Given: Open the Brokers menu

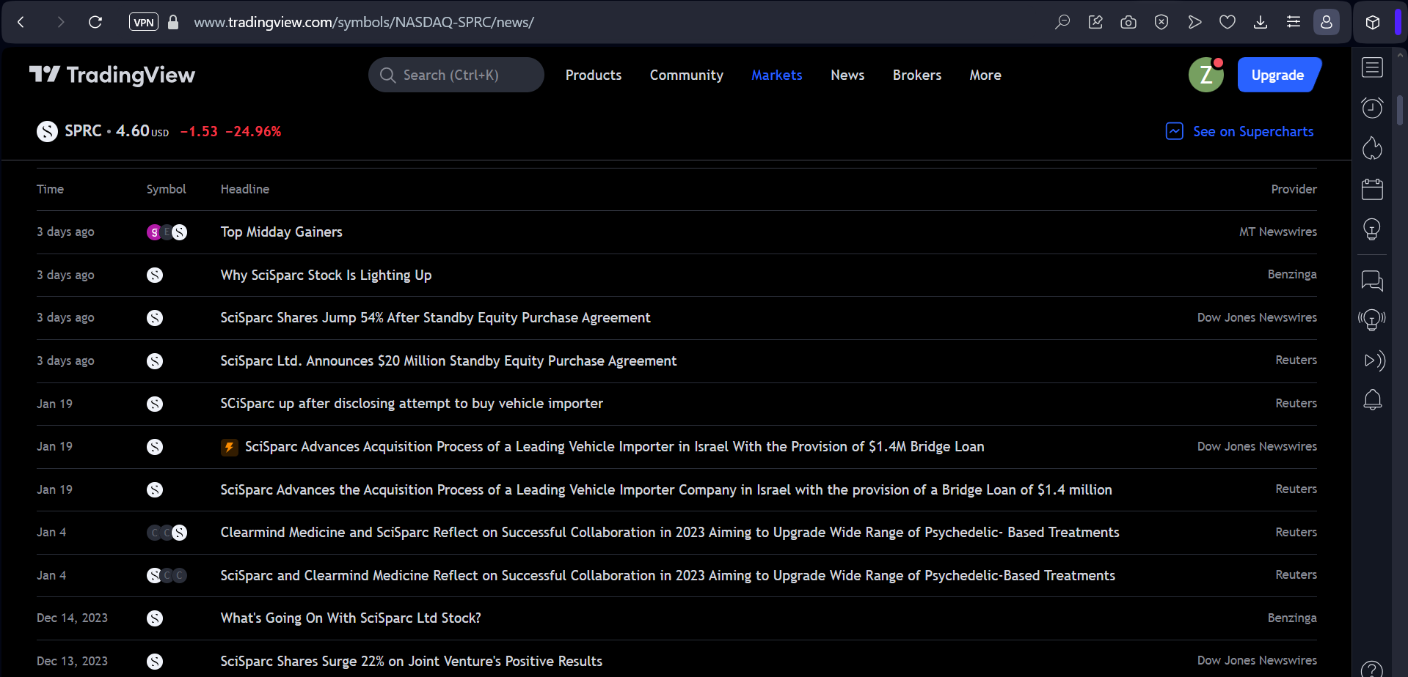Looking at the screenshot, I should [917, 75].
